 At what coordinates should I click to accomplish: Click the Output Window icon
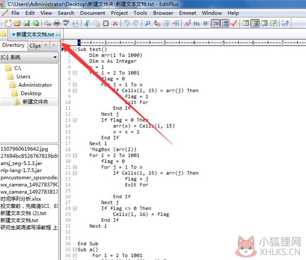click(264, 23)
